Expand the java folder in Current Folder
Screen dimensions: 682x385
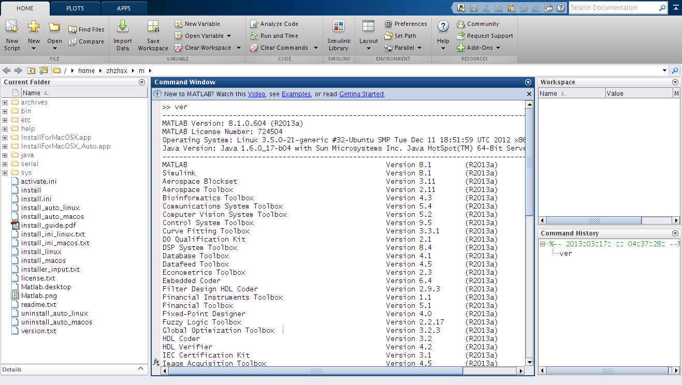5,155
